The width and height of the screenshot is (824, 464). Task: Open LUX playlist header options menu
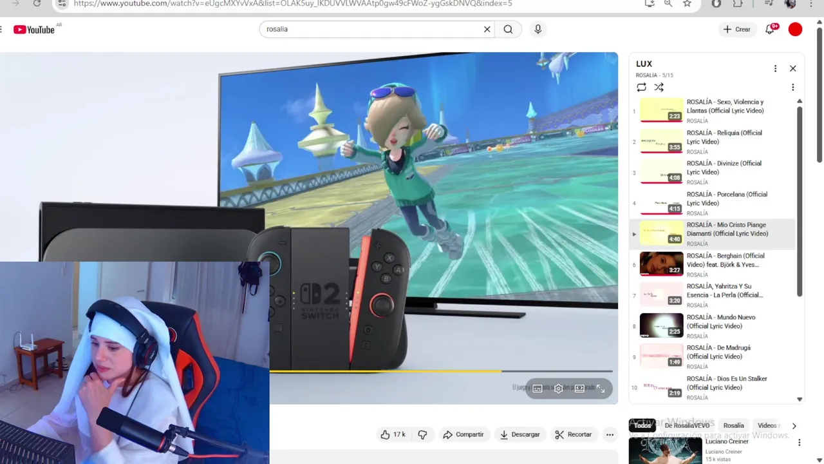pos(775,68)
